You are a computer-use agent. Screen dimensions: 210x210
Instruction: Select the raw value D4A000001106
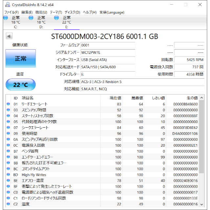pos(185,134)
